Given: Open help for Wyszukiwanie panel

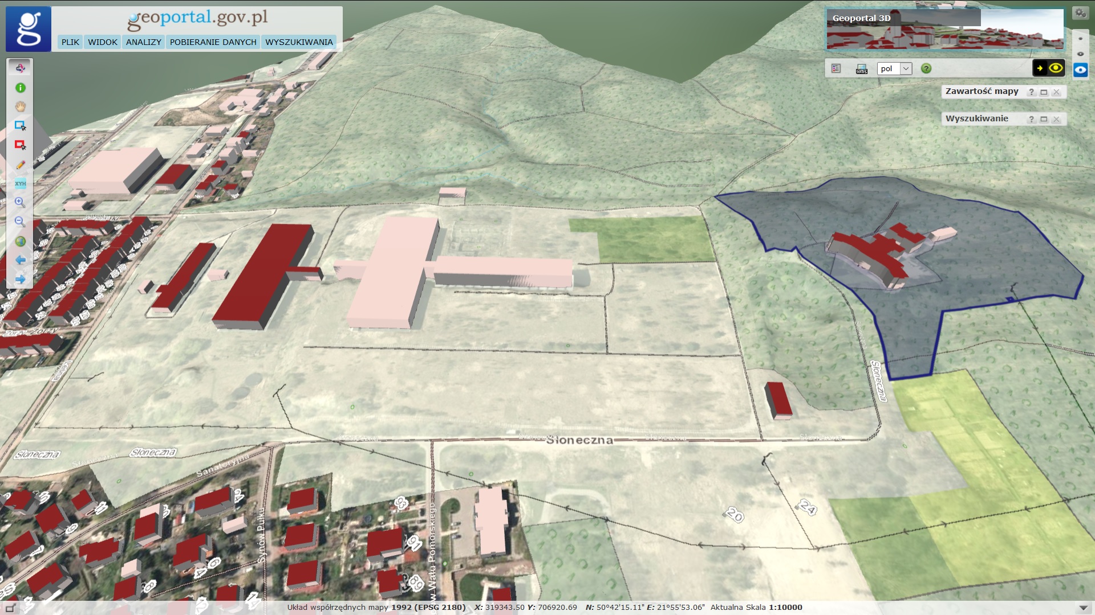Looking at the screenshot, I should coord(1031,119).
